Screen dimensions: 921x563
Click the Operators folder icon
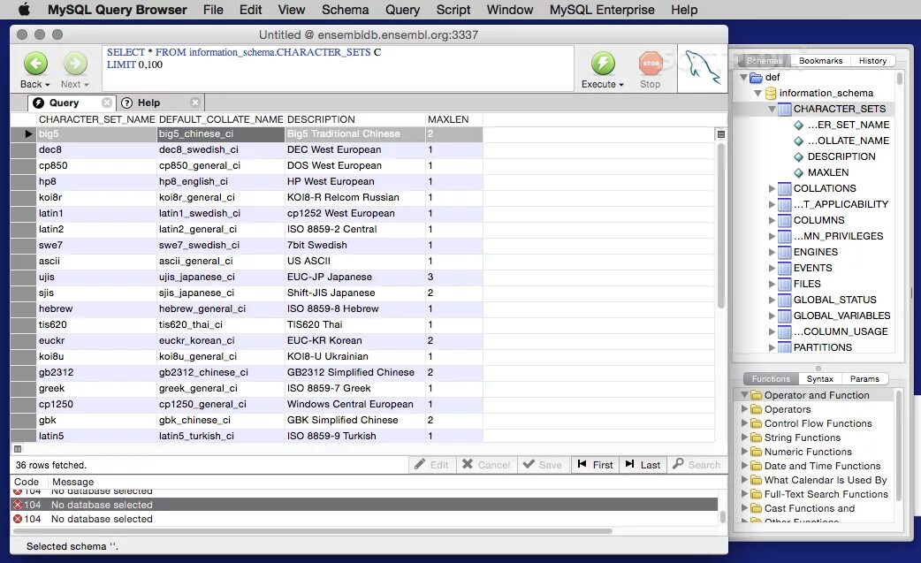[x=757, y=409]
